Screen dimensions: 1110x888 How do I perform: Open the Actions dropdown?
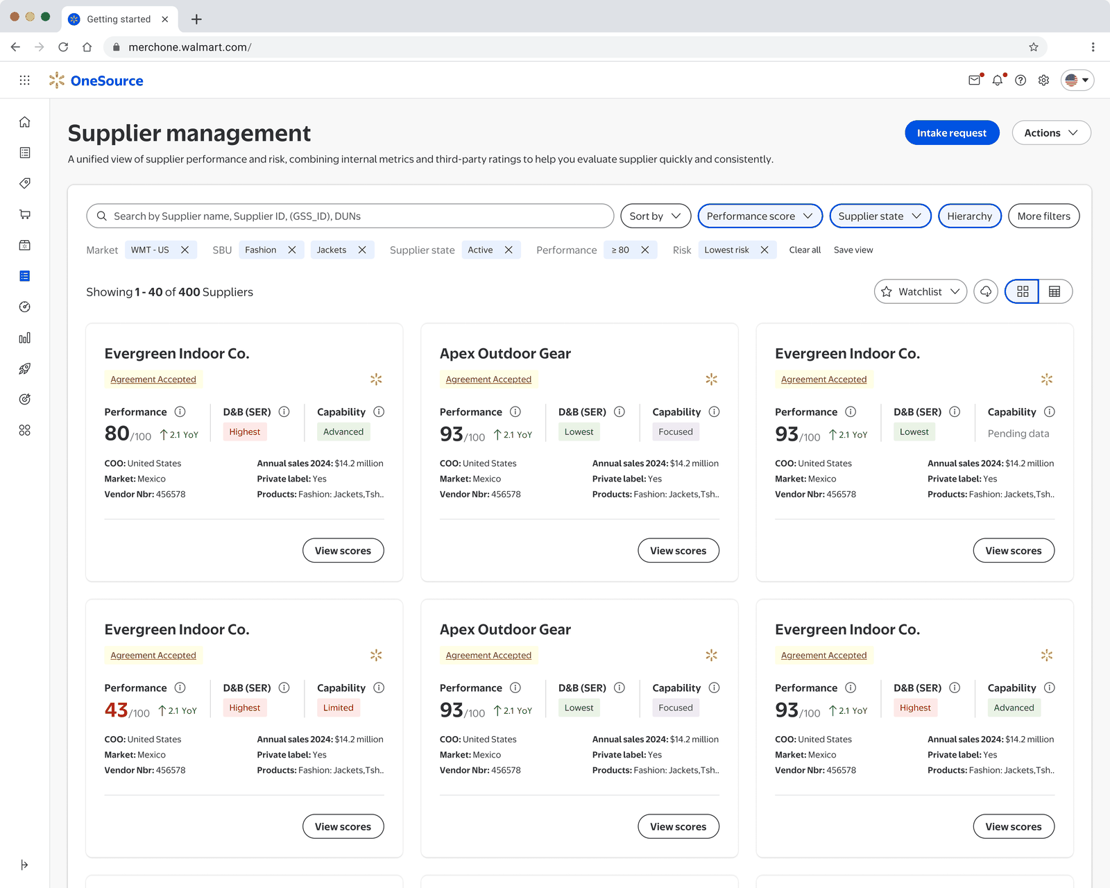[x=1051, y=133]
